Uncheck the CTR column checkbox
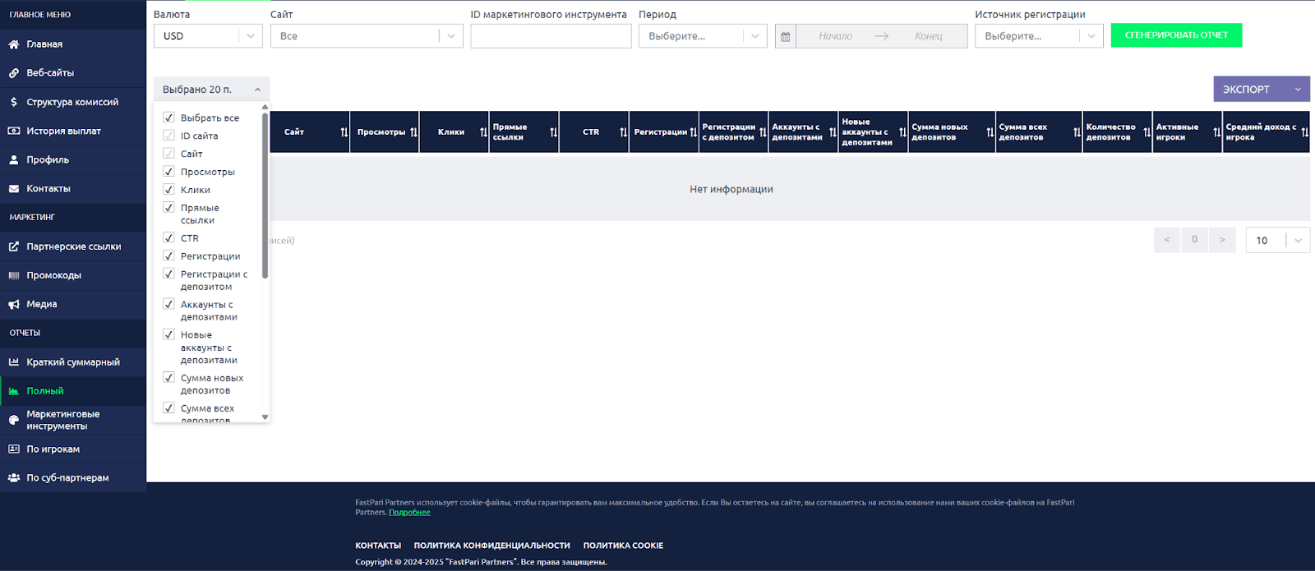Screen dimensions: 1315x571 (x=168, y=238)
